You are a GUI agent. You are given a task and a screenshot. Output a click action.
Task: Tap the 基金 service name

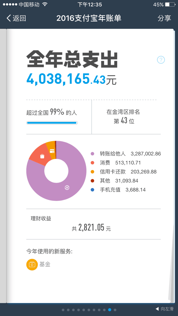pyautogui.click(x=45, y=265)
